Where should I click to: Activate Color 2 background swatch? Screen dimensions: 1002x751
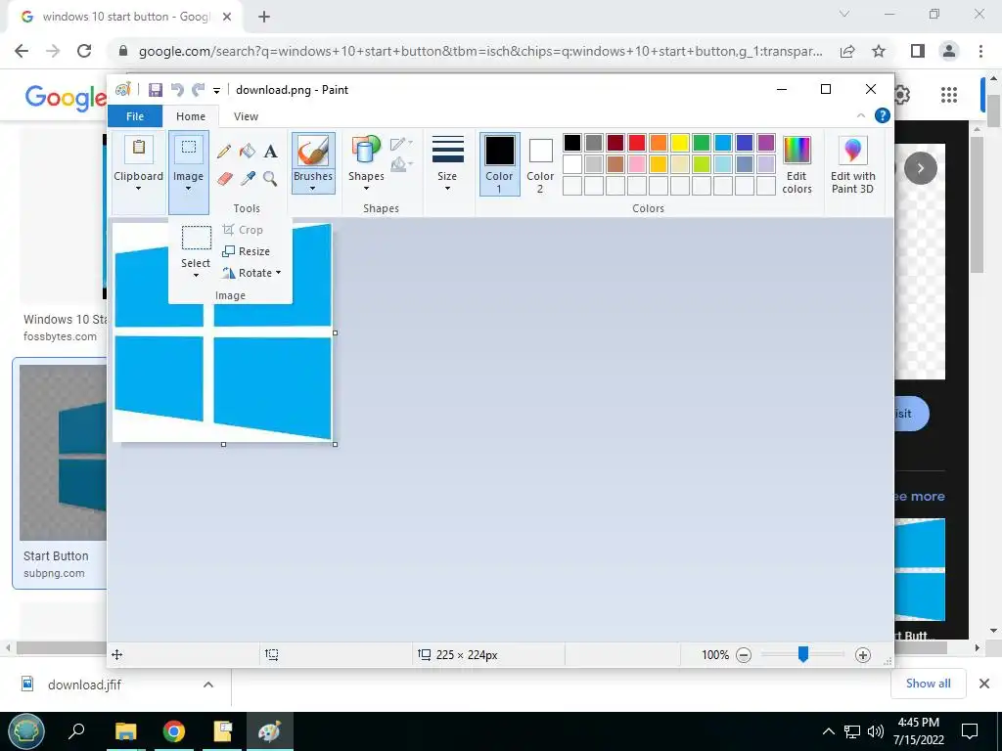pos(540,164)
